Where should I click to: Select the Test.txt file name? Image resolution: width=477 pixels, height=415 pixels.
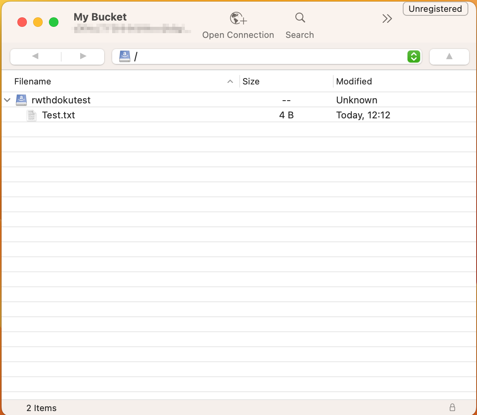tap(58, 115)
